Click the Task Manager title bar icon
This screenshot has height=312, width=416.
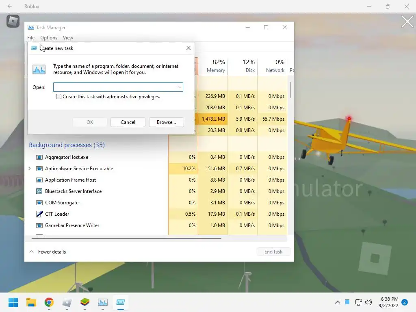pos(31,27)
